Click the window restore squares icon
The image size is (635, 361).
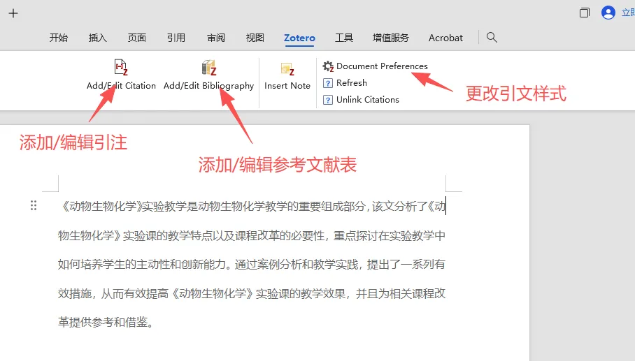(585, 13)
